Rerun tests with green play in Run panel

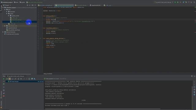click(x=4, y=79)
